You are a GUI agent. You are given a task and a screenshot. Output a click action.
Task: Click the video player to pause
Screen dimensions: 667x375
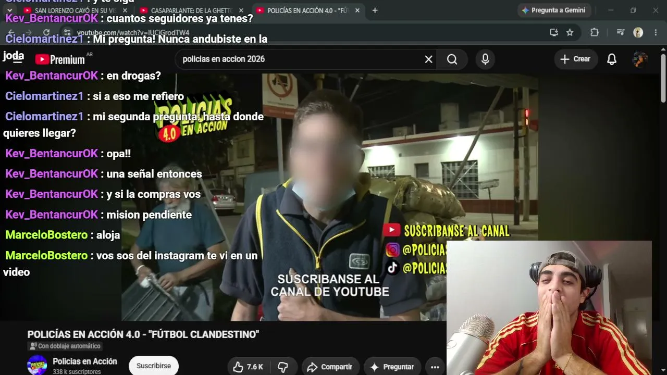pos(330,197)
